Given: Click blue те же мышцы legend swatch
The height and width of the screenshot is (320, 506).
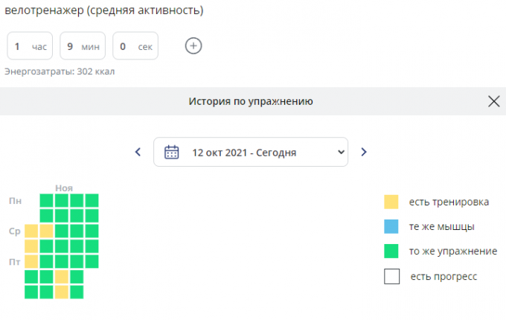Looking at the screenshot, I should coord(391,226).
